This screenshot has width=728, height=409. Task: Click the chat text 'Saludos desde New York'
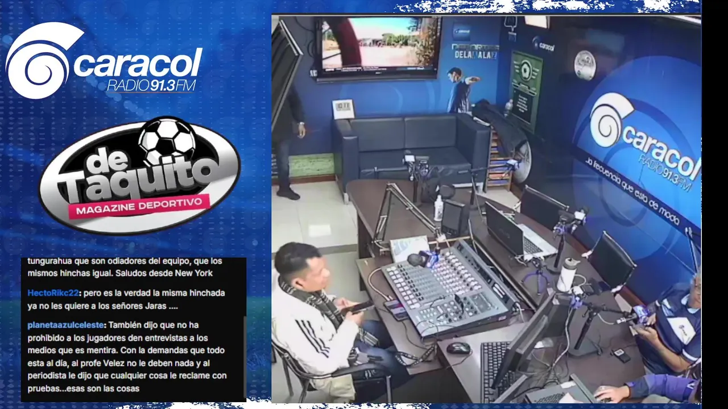(164, 273)
